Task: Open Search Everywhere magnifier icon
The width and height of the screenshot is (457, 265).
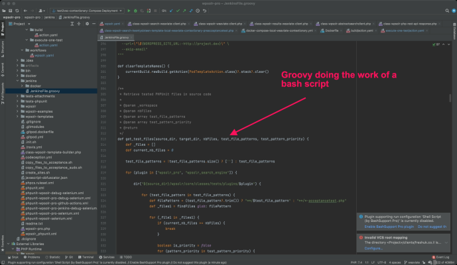Action: [447, 11]
